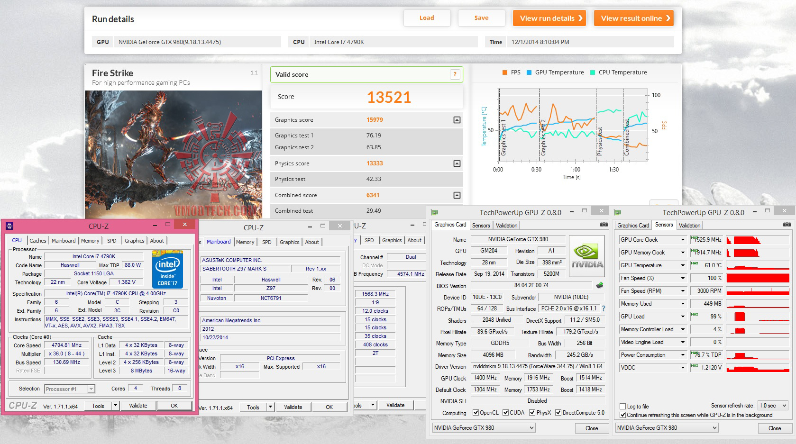Open the Memory Used sensor dropdown
796x444 pixels.
pyautogui.click(x=683, y=304)
